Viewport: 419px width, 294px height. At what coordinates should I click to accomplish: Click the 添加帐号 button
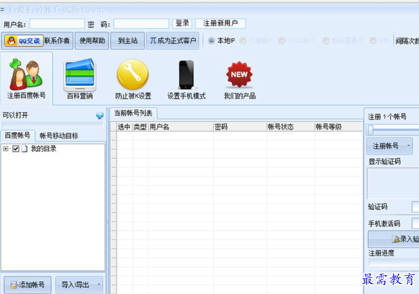click(x=28, y=285)
